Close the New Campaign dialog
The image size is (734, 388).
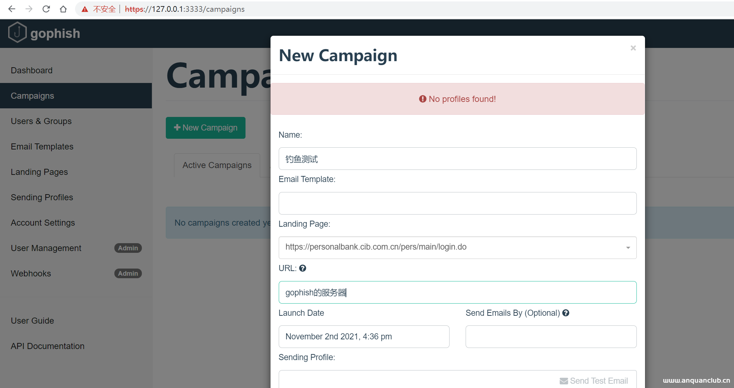tap(633, 48)
